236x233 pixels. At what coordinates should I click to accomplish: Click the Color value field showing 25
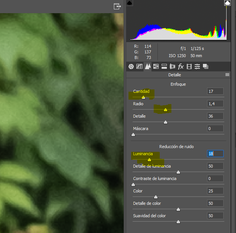click(215, 191)
